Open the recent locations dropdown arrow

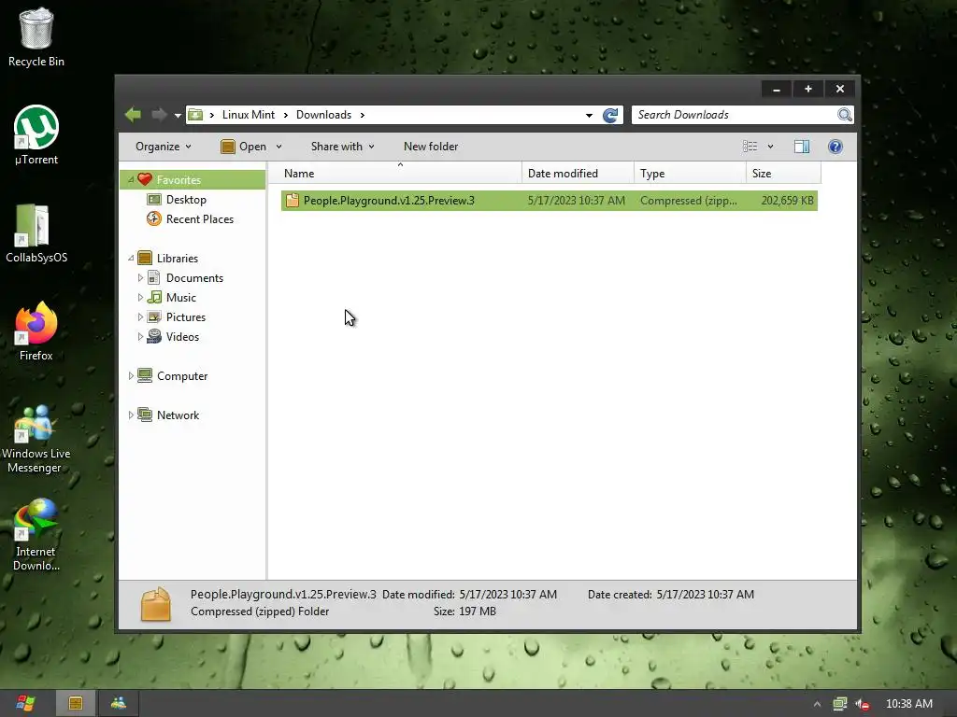[x=178, y=115]
